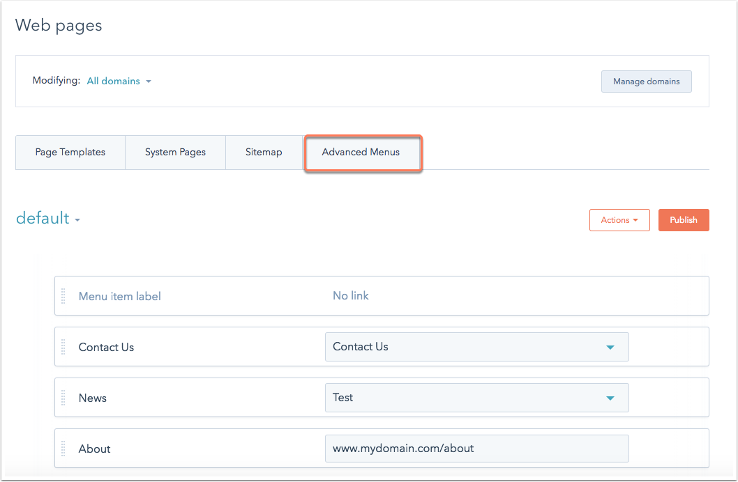Screen dimensions: 738x482
Task: Click the Web pages heading
Action: pyautogui.click(x=59, y=25)
